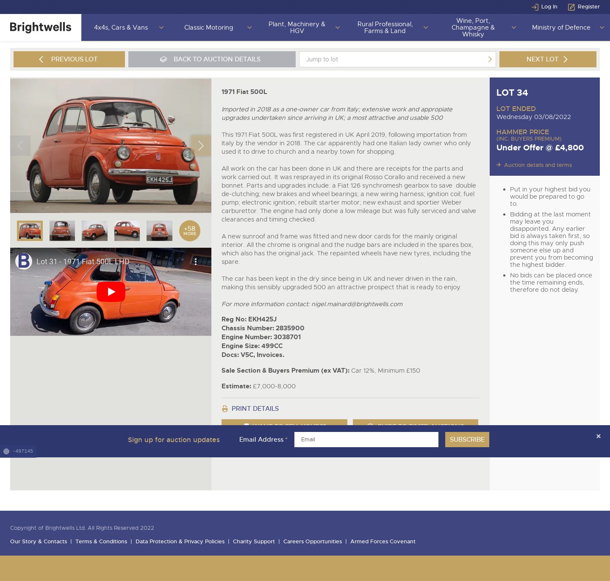Open Careers Opportunities link
Image resolution: width=610 pixels, height=581 pixels.
pyautogui.click(x=313, y=542)
